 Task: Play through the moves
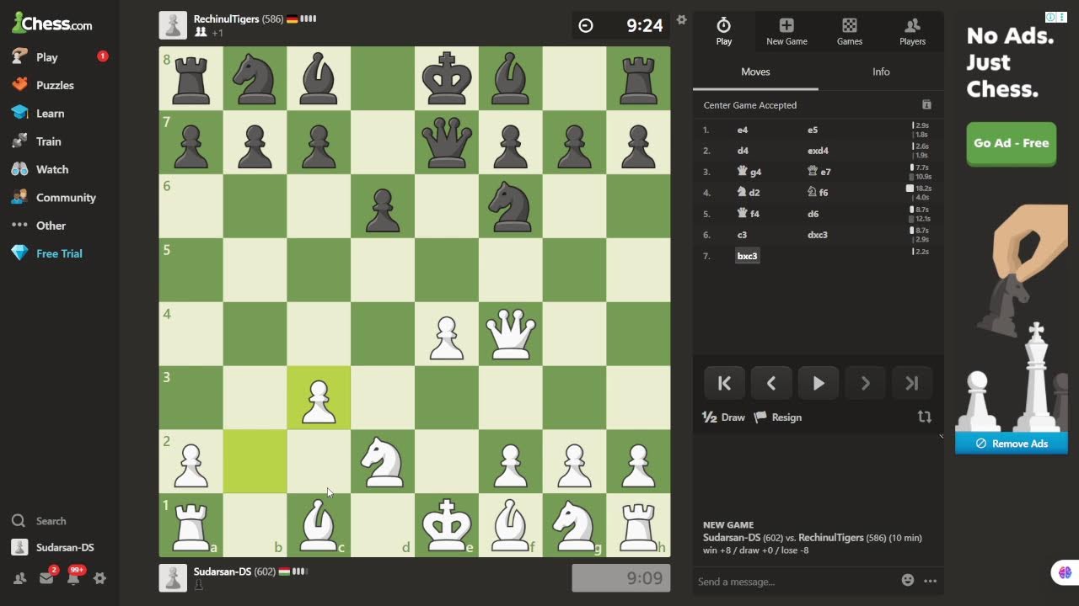(818, 383)
